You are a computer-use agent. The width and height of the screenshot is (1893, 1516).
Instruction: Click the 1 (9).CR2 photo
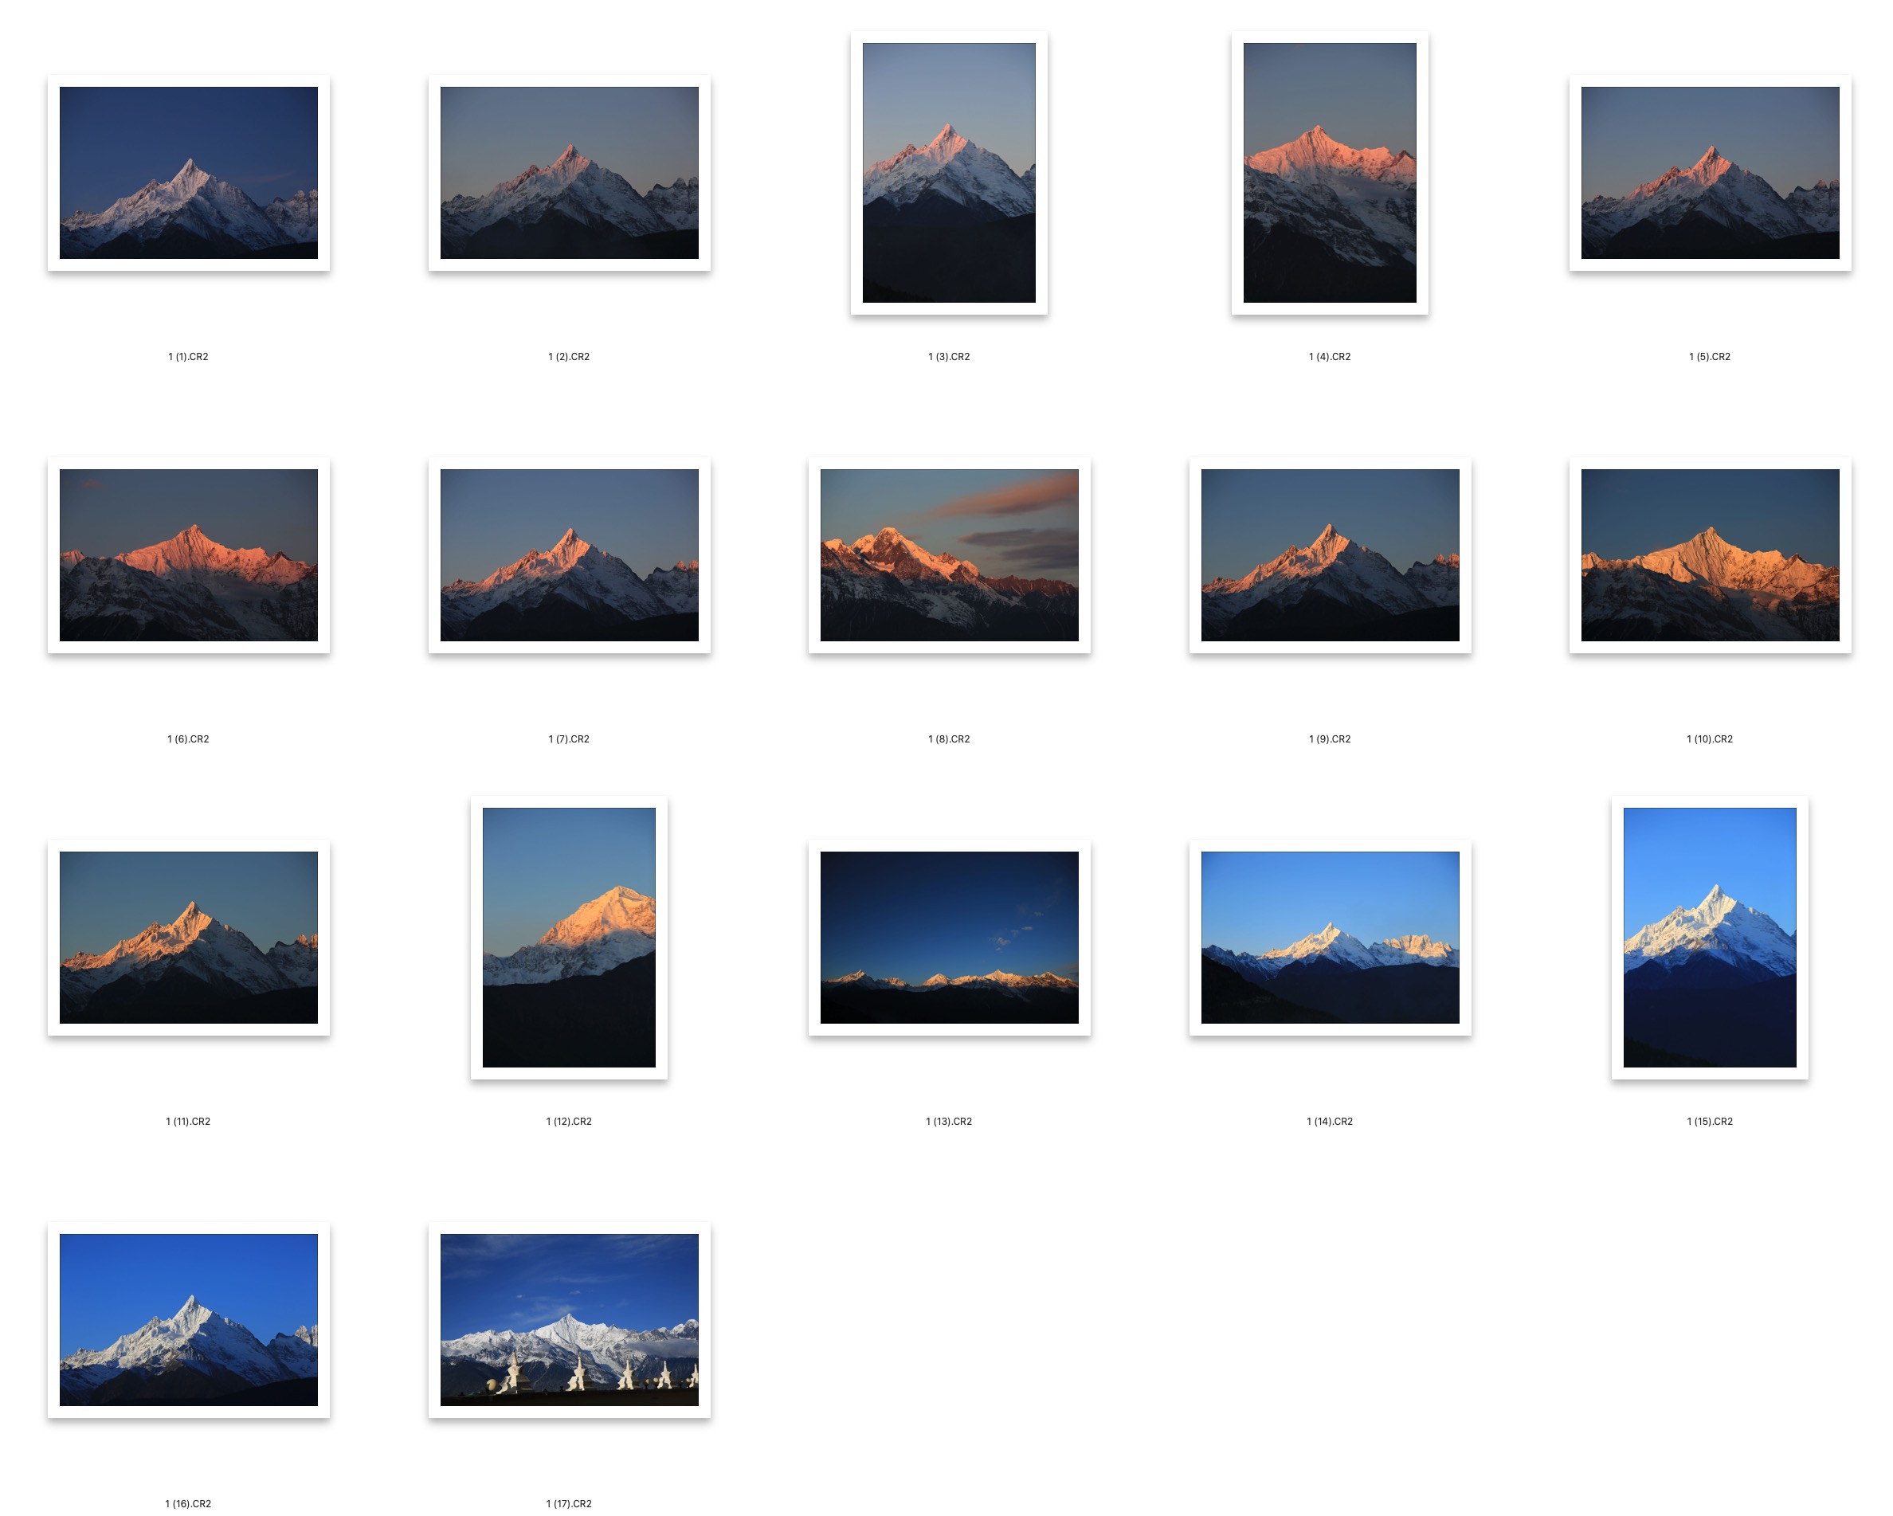pyautogui.click(x=1329, y=554)
